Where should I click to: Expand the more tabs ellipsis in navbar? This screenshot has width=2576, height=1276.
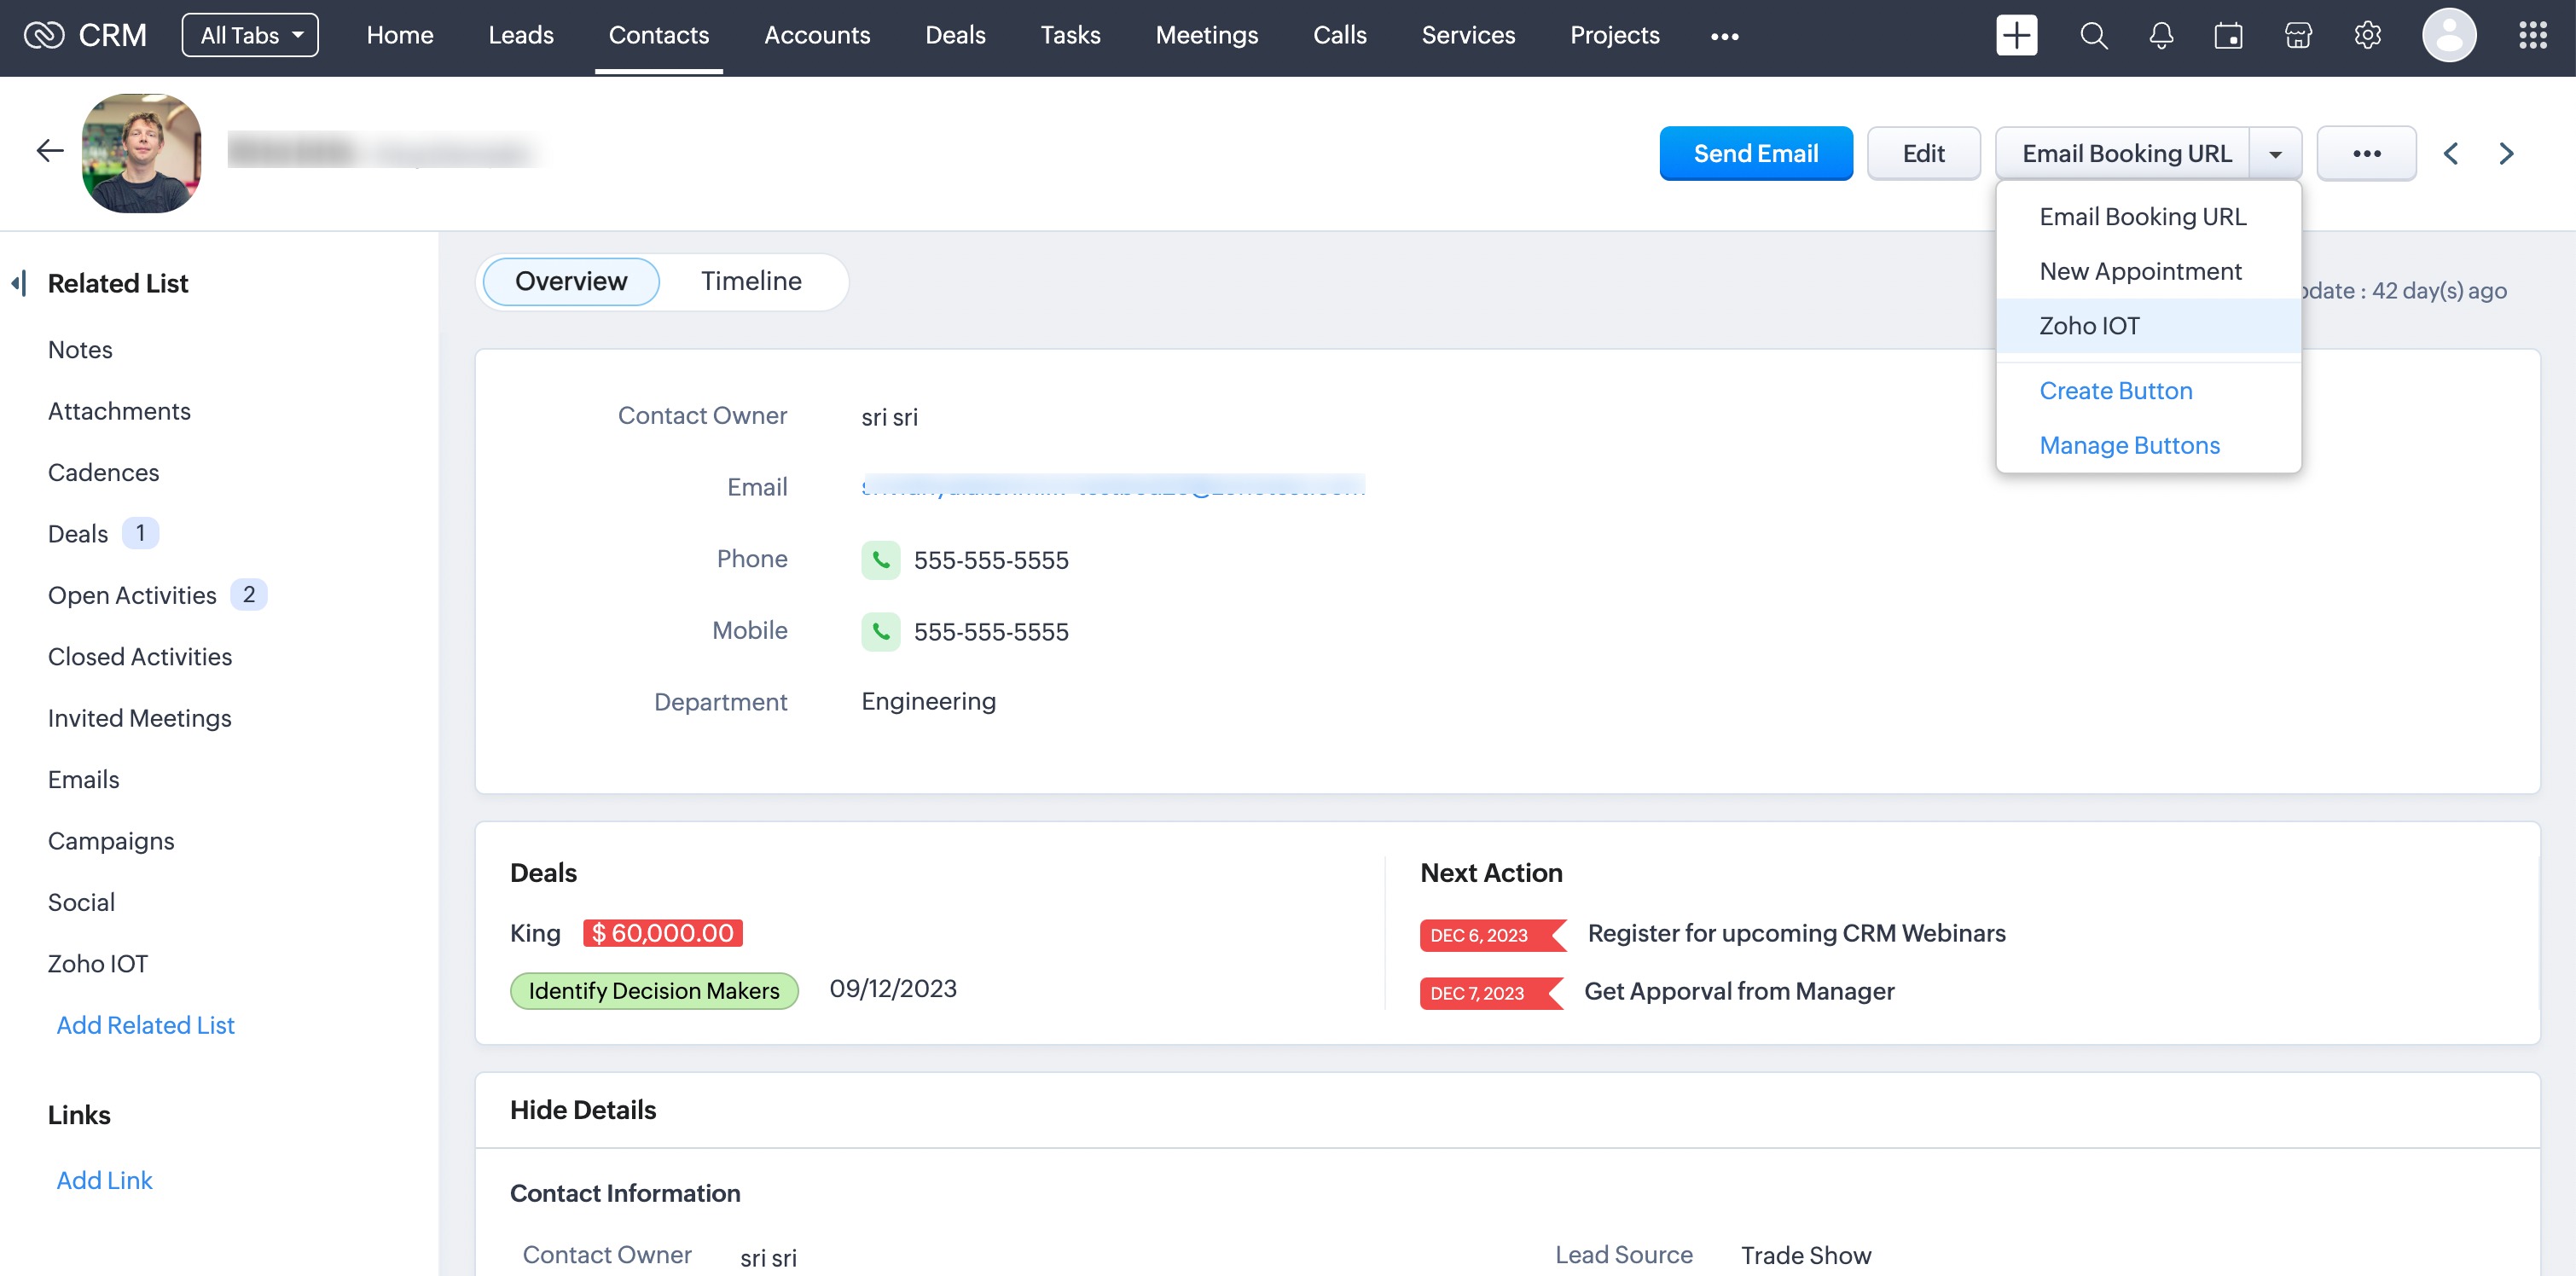(x=1724, y=36)
